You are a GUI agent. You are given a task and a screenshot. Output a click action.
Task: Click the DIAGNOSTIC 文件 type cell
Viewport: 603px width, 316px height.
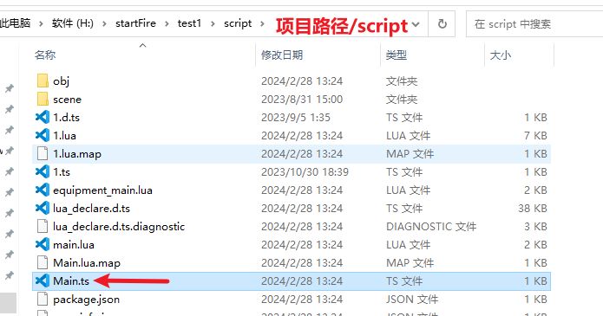point(431,227)
